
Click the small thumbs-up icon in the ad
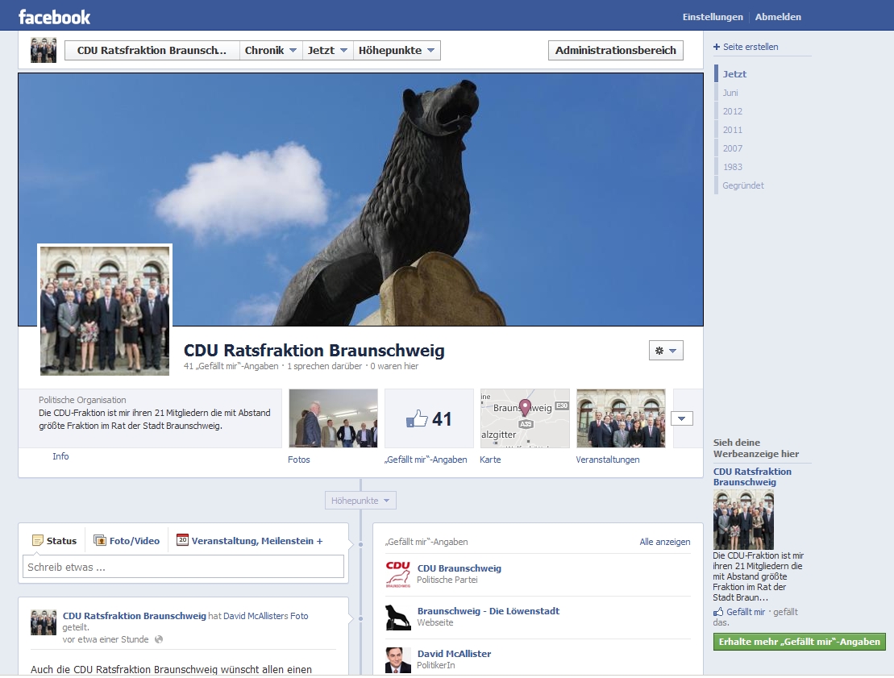coord(717,612)
